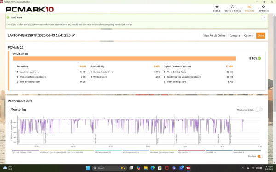Toggle GPU Memory Clock Frequency legend line
Viewport: 276px width, 172px height.
click(x=53, y=150)
